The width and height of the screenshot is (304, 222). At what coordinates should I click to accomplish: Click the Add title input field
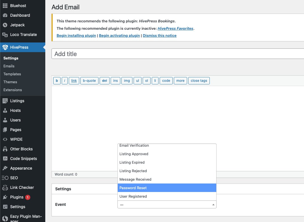pos(178,54)
